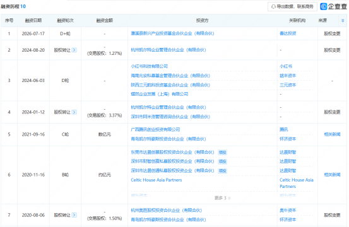Viewport: 349px width, 227px height.
Task: Open 怀济资本 institution link in 2020-08-06 row
Action: (x=288, y=219)
